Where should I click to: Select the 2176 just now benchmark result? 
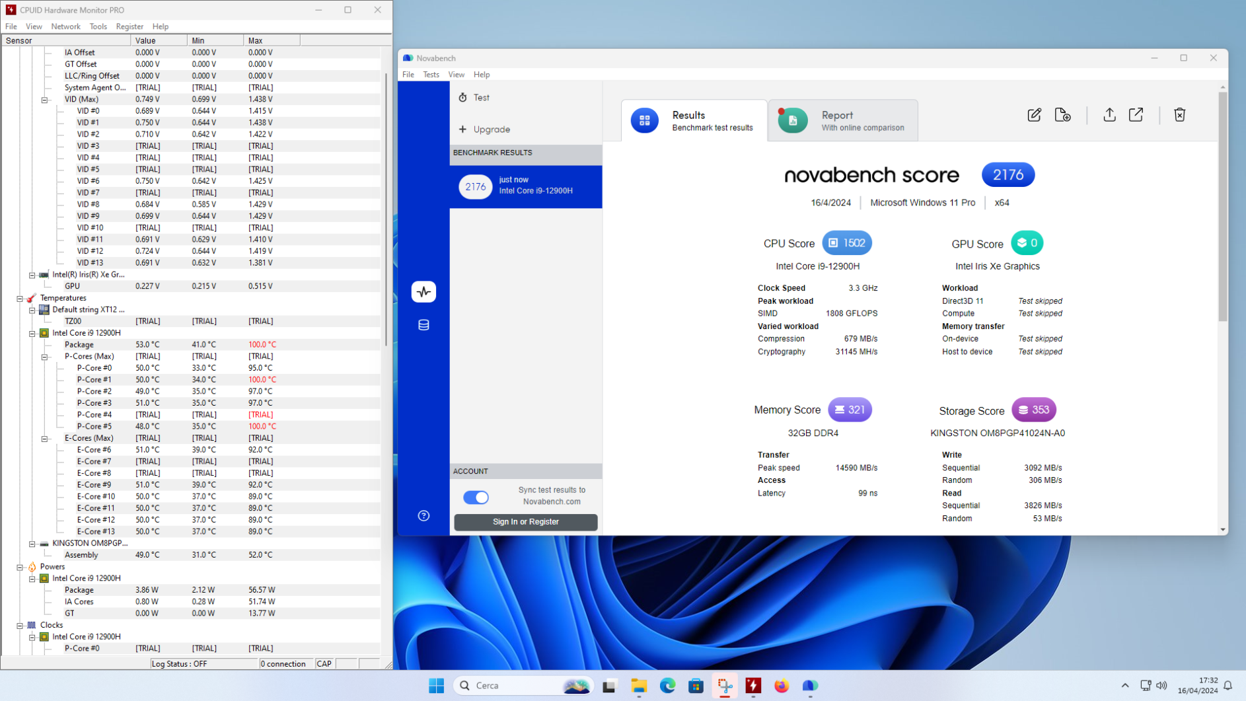click(x=526, y=186)
